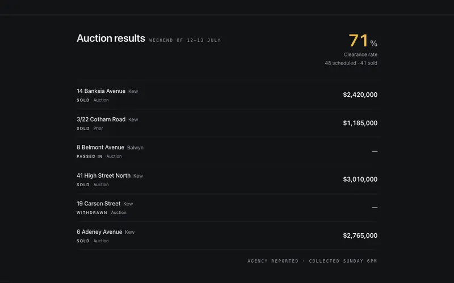This screenshot has width=454, height=283.
Task: Click the WITHDRAWN status label
Action: pos(92,213)
